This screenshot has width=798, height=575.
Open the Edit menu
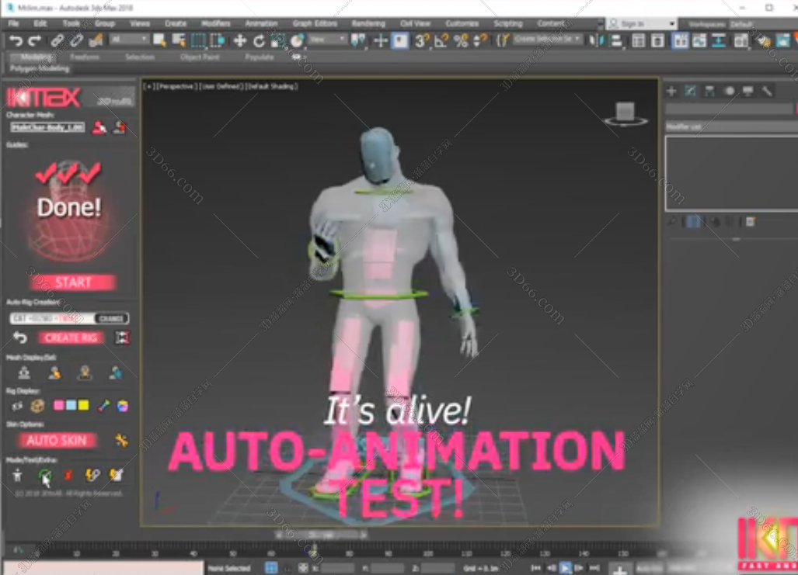(x=40, y=23)
